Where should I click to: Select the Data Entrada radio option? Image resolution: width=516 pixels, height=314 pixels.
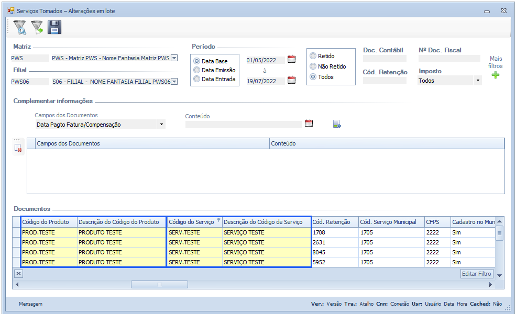tap(197, 79)
